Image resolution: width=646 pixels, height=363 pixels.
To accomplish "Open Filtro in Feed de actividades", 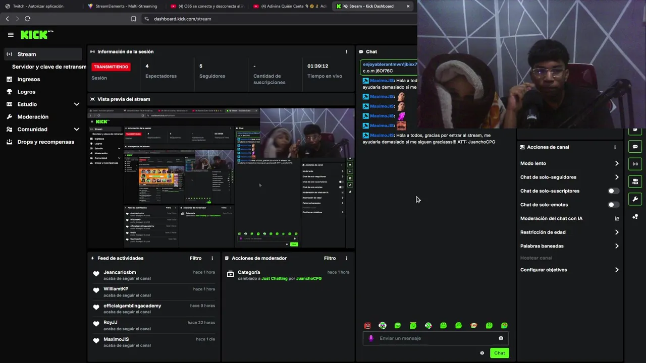I will 196,258.
